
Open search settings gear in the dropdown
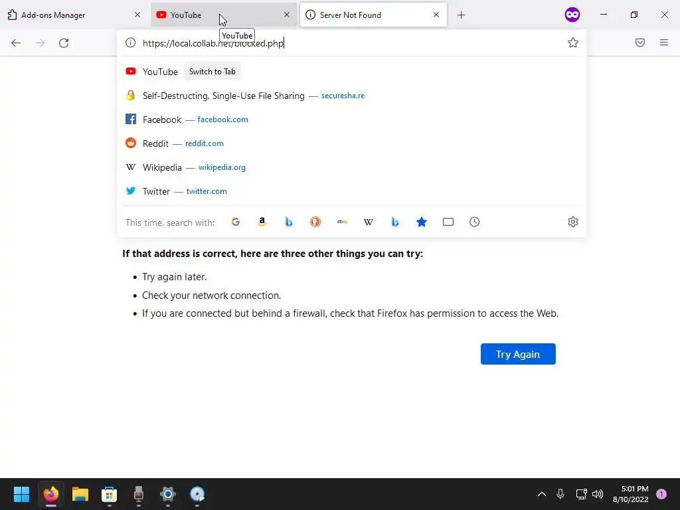pyautogui.click(x=573, y=222)
